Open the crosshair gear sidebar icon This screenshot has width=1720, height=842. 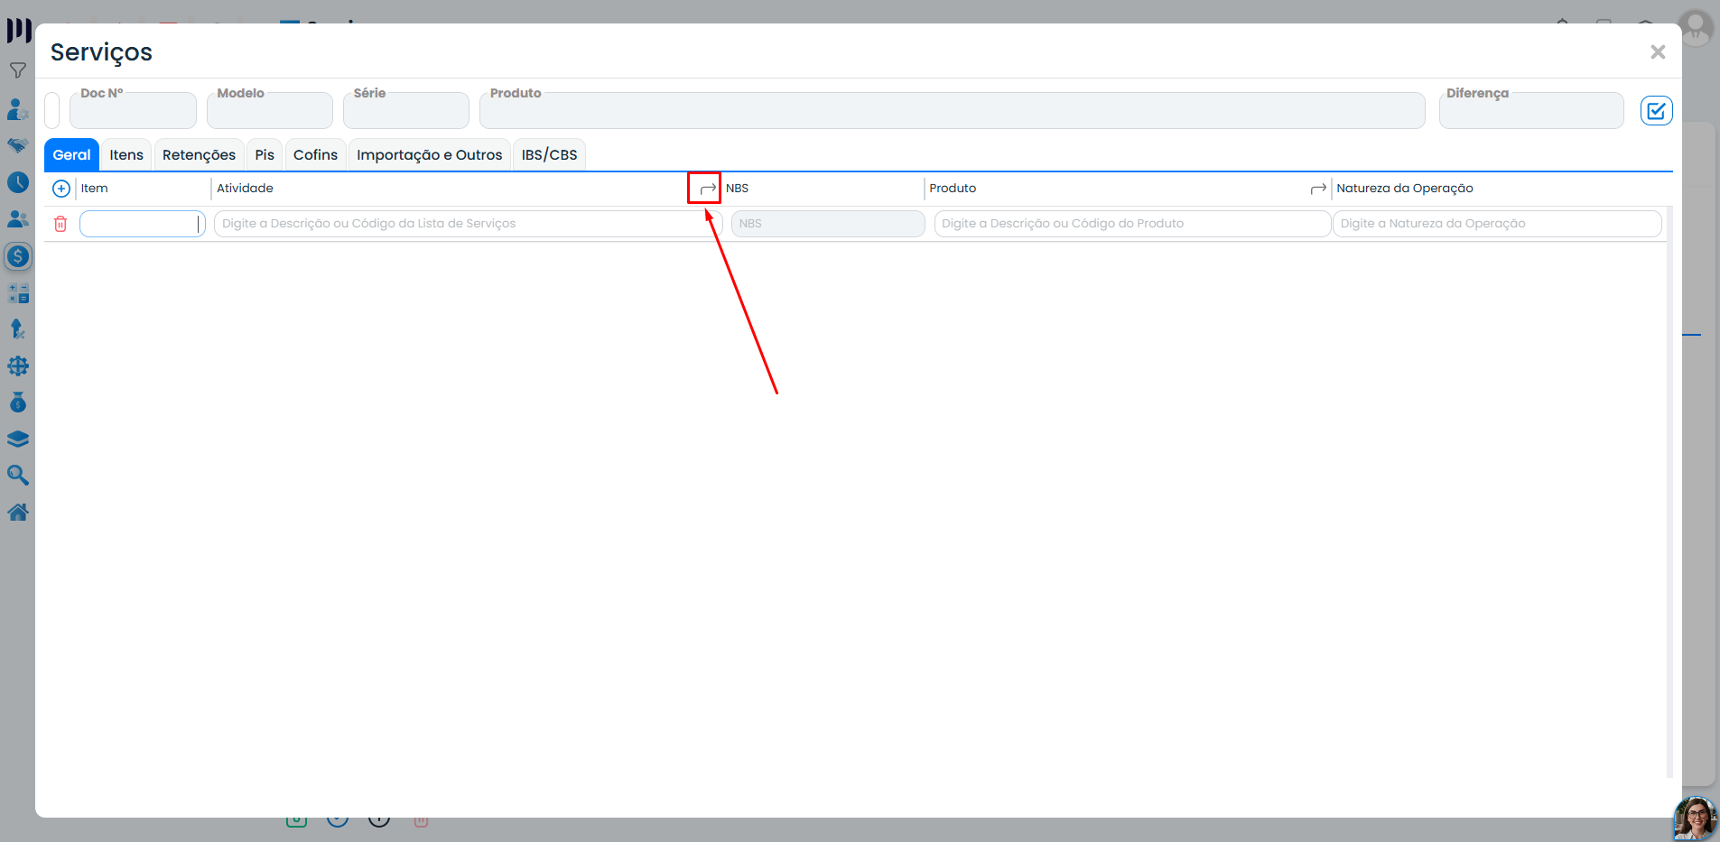point(17,365)
